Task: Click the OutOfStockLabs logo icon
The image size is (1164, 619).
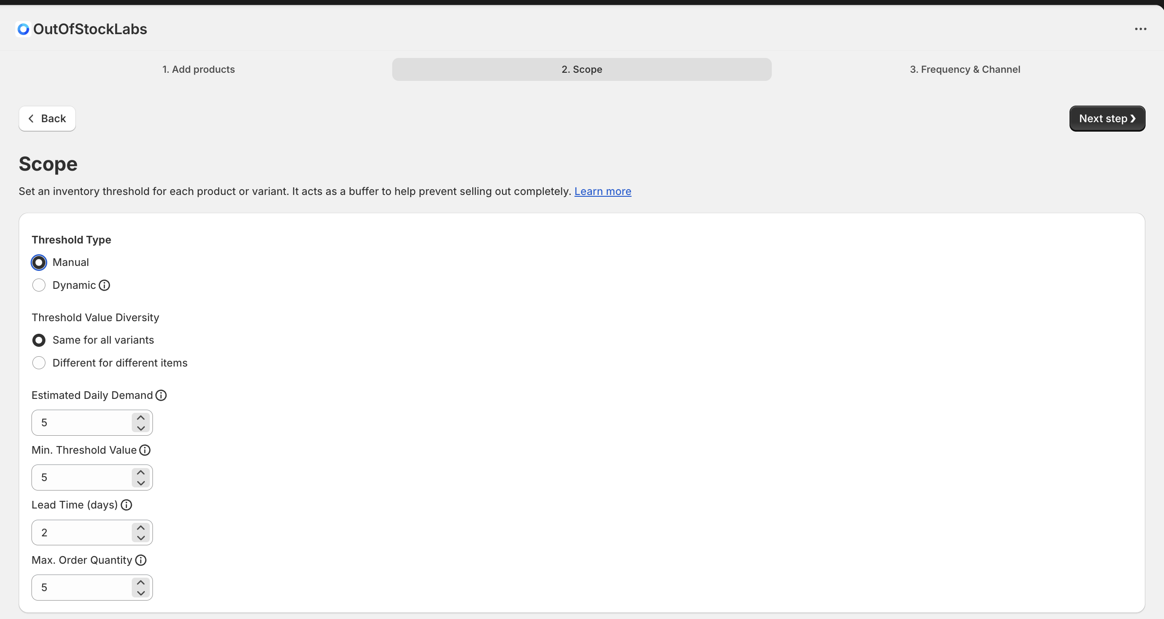Action: [23, 29]
